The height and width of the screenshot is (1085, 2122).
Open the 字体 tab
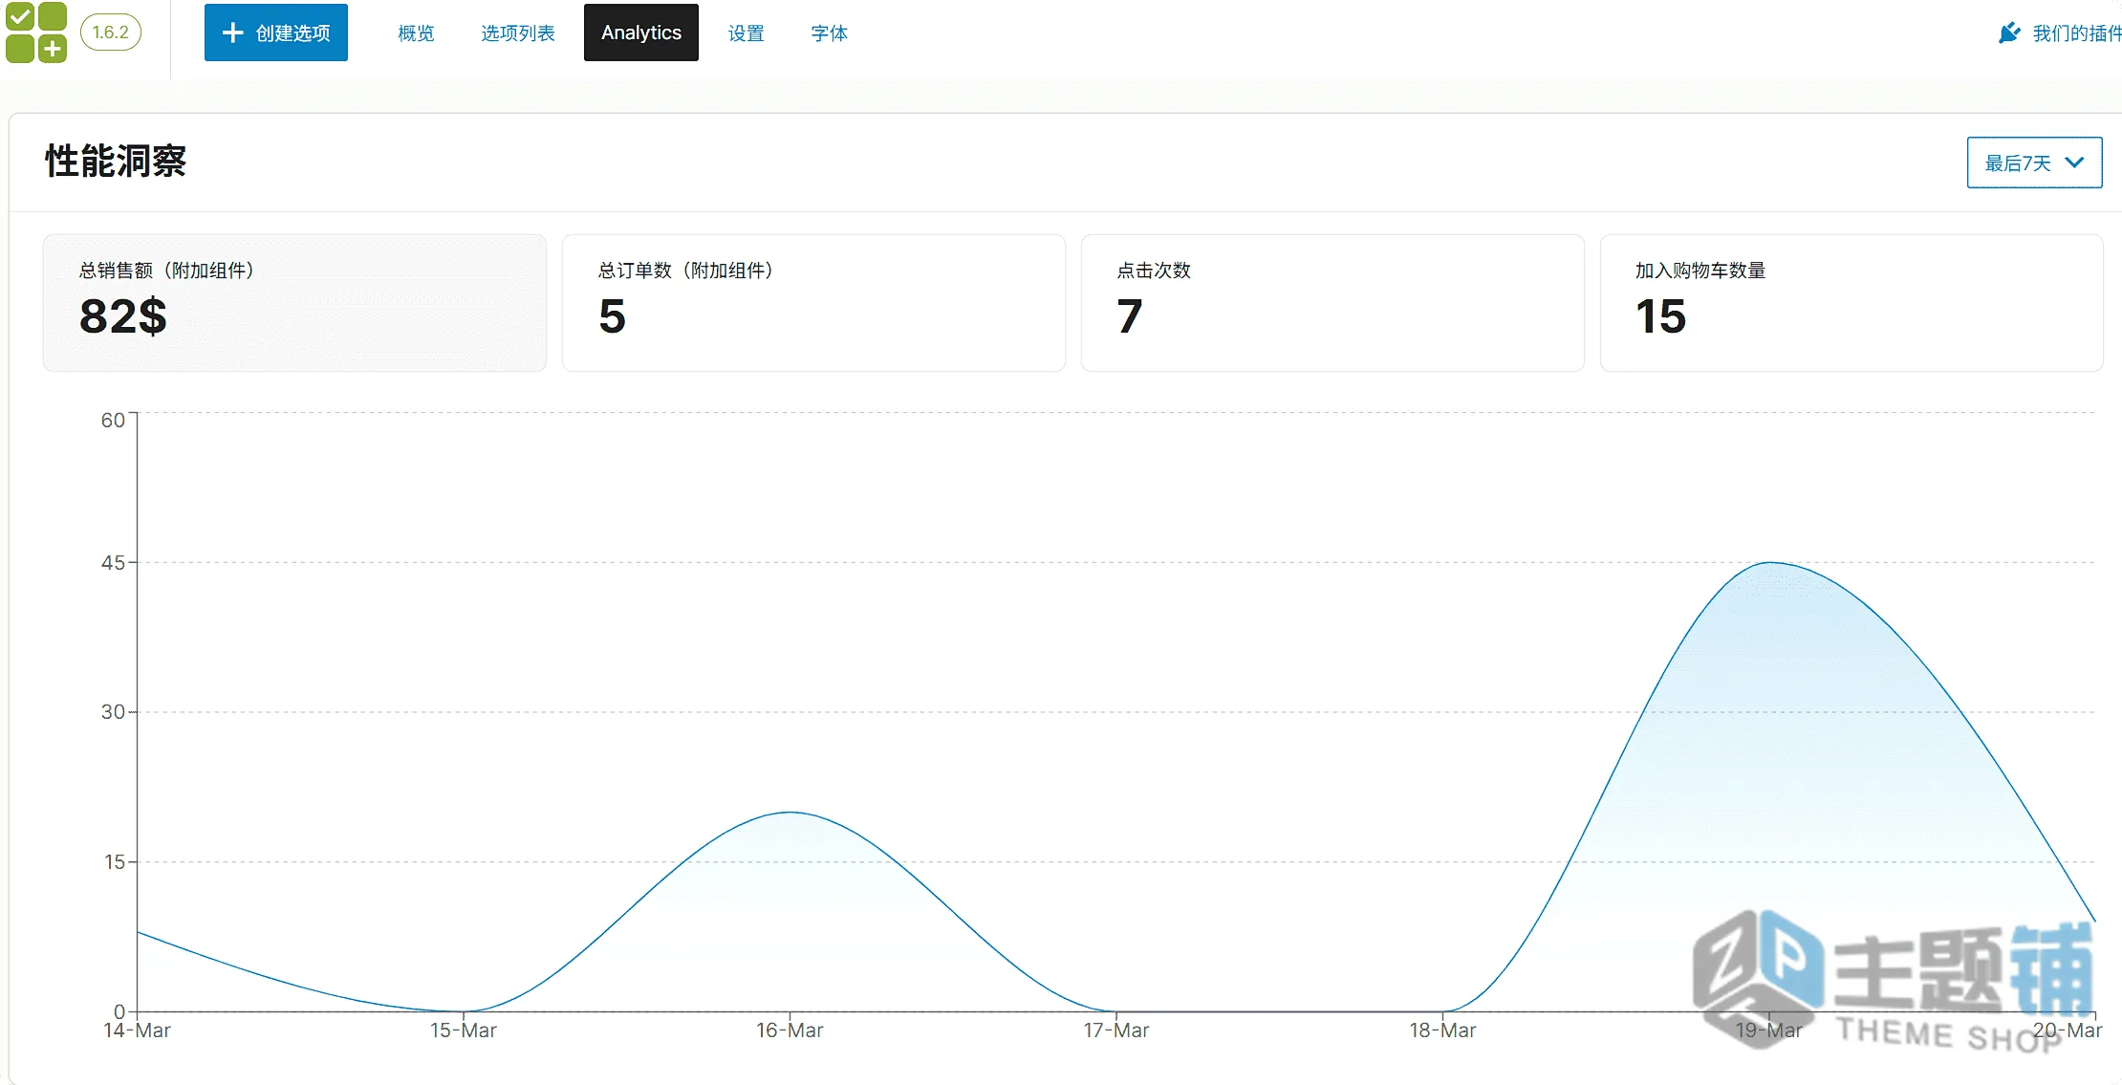(x=829, y=33)
